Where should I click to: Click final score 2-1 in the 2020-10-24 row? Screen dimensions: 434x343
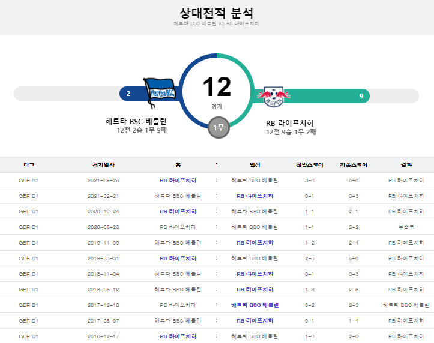click(x=353, y=212)
